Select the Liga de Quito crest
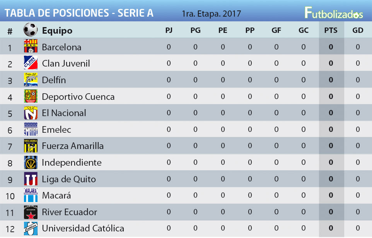The image size is (372, 238). [x=31, y=179]
